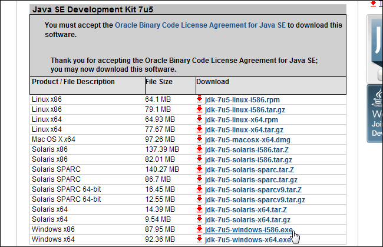
Task: Click red download arrow beside solaris-i586.tar.Z
Action: point(200,149)
